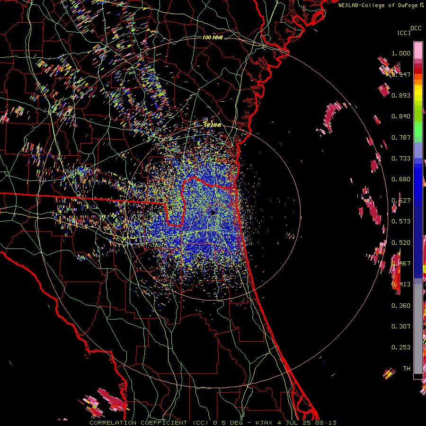Image resolution: width=426 pixels, height=426 pixels.
Task: Pick the pink top segment of color bar
Action: coord(418,50)
